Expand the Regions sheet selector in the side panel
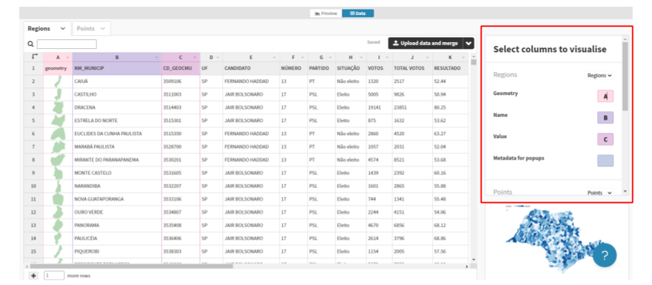Viewport: 652px width, 285px height. click(599, 75)
